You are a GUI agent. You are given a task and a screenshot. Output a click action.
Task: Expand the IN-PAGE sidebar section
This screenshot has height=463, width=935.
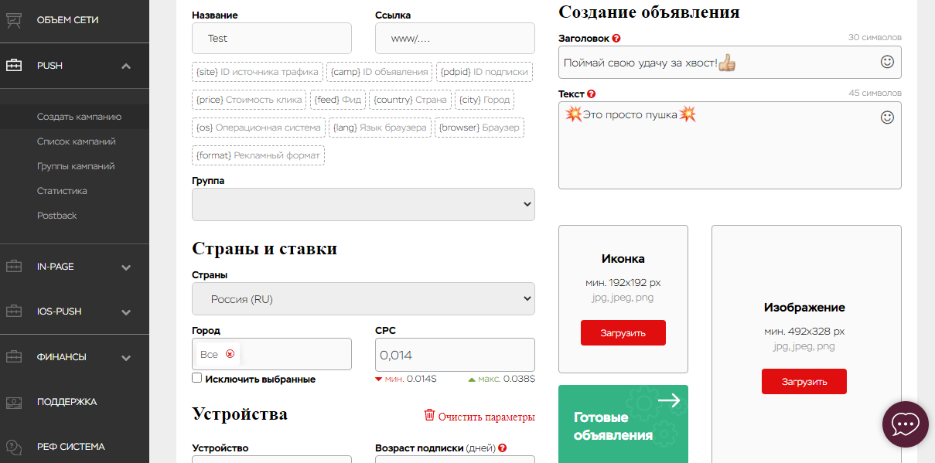126,267
